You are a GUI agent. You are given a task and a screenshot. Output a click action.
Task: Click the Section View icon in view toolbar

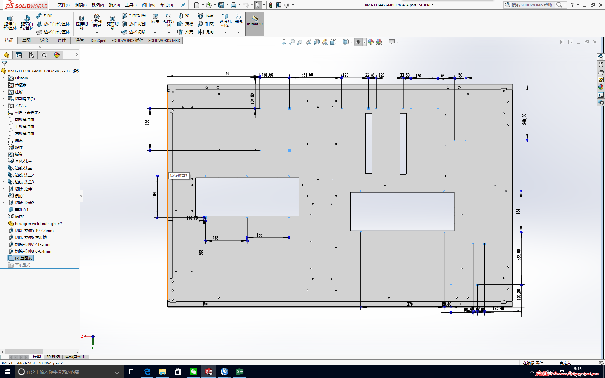[317, 42]
